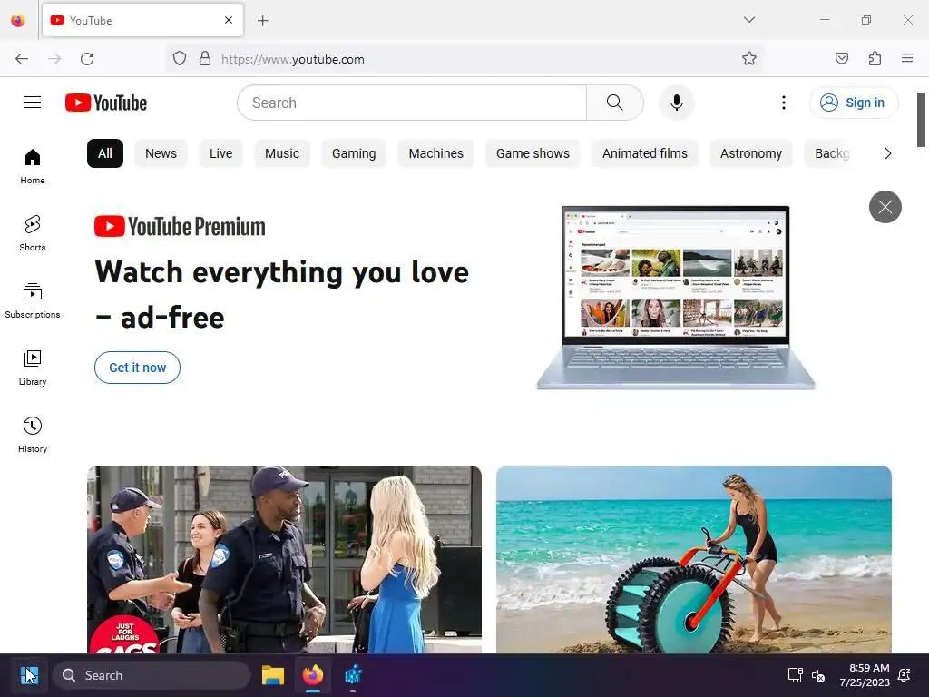Go back with browser back arrow
The image size is (929, 697).
click(22, 59)
